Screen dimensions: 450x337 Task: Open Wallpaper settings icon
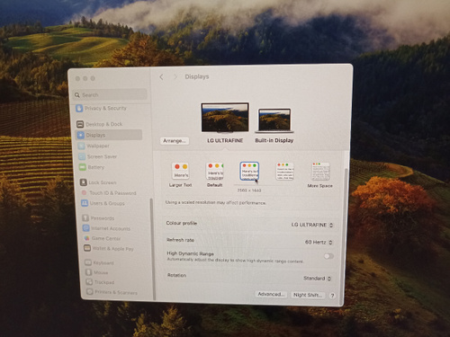click(x=81, y=146)
